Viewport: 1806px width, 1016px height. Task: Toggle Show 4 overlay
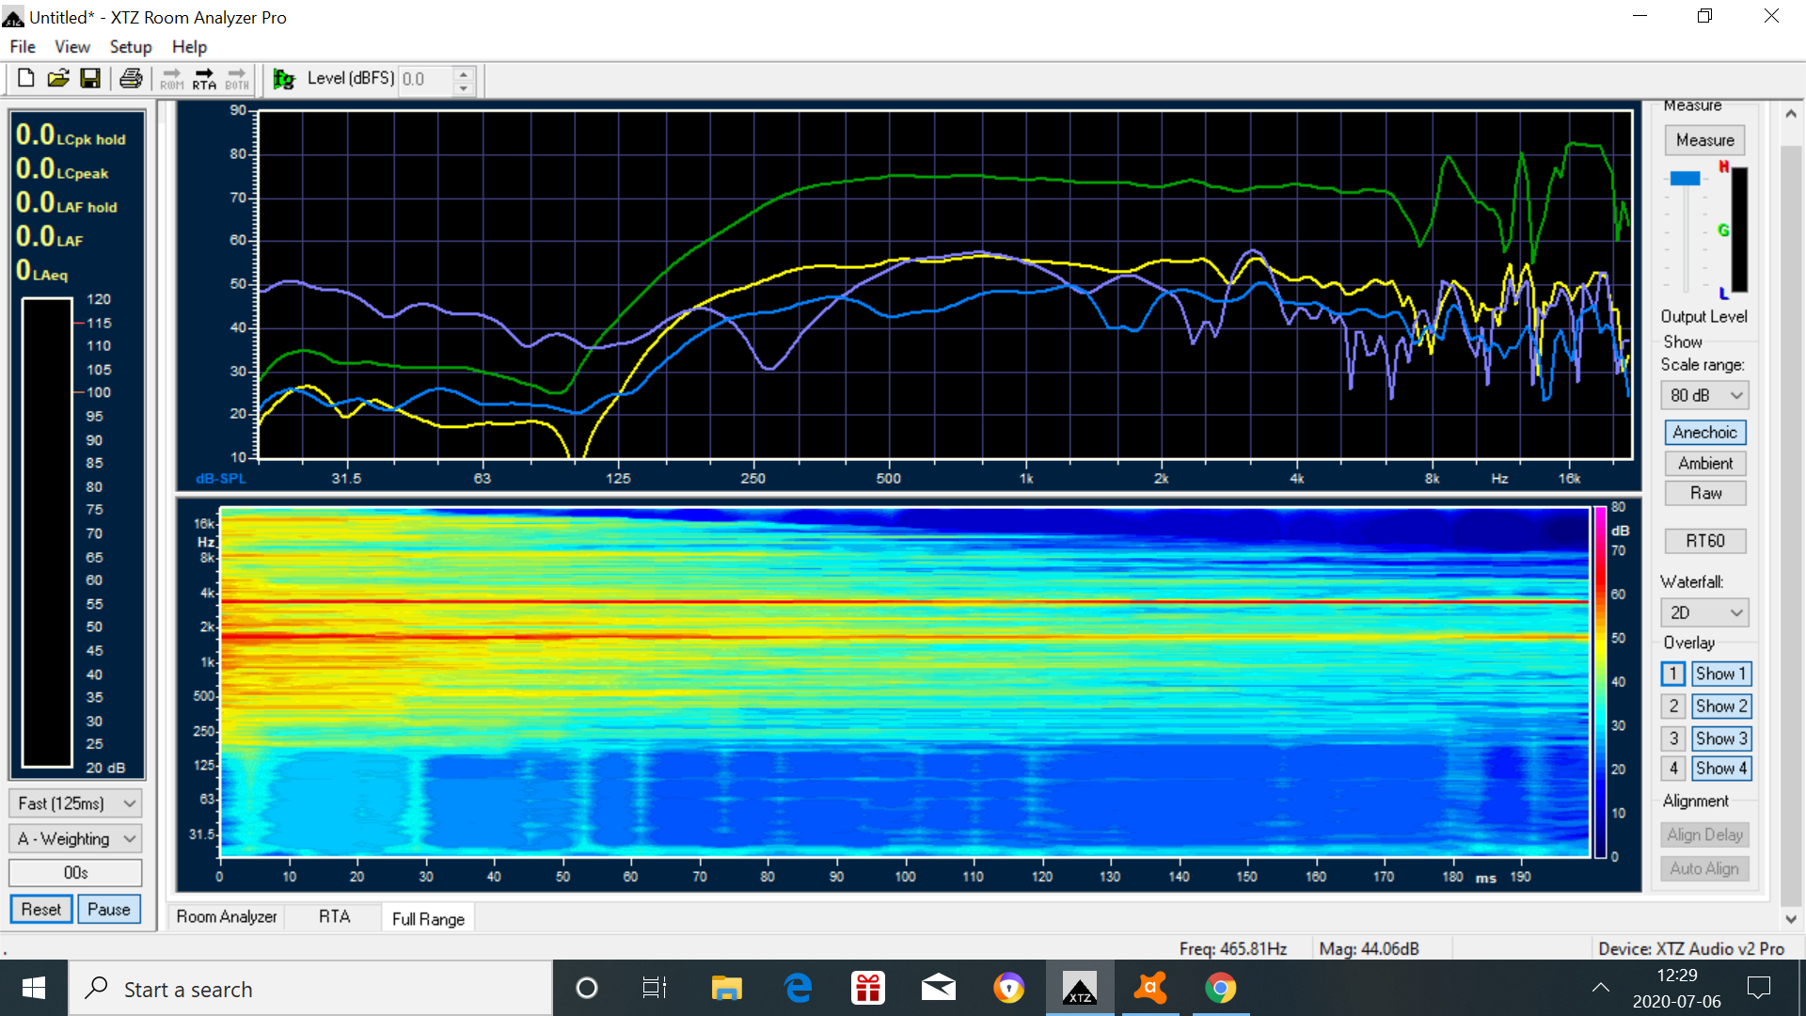coord(1721,769)
